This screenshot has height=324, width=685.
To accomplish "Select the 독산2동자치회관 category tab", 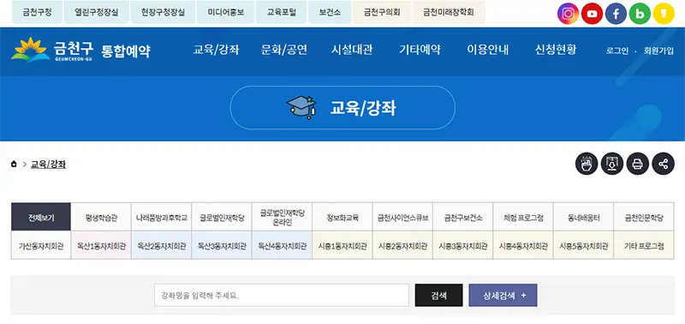I will point(162,245).
